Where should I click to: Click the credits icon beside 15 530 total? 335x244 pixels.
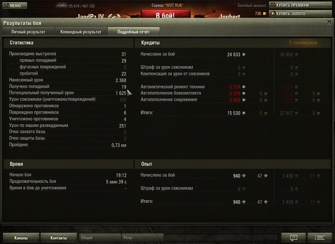[x=244, y=113]
